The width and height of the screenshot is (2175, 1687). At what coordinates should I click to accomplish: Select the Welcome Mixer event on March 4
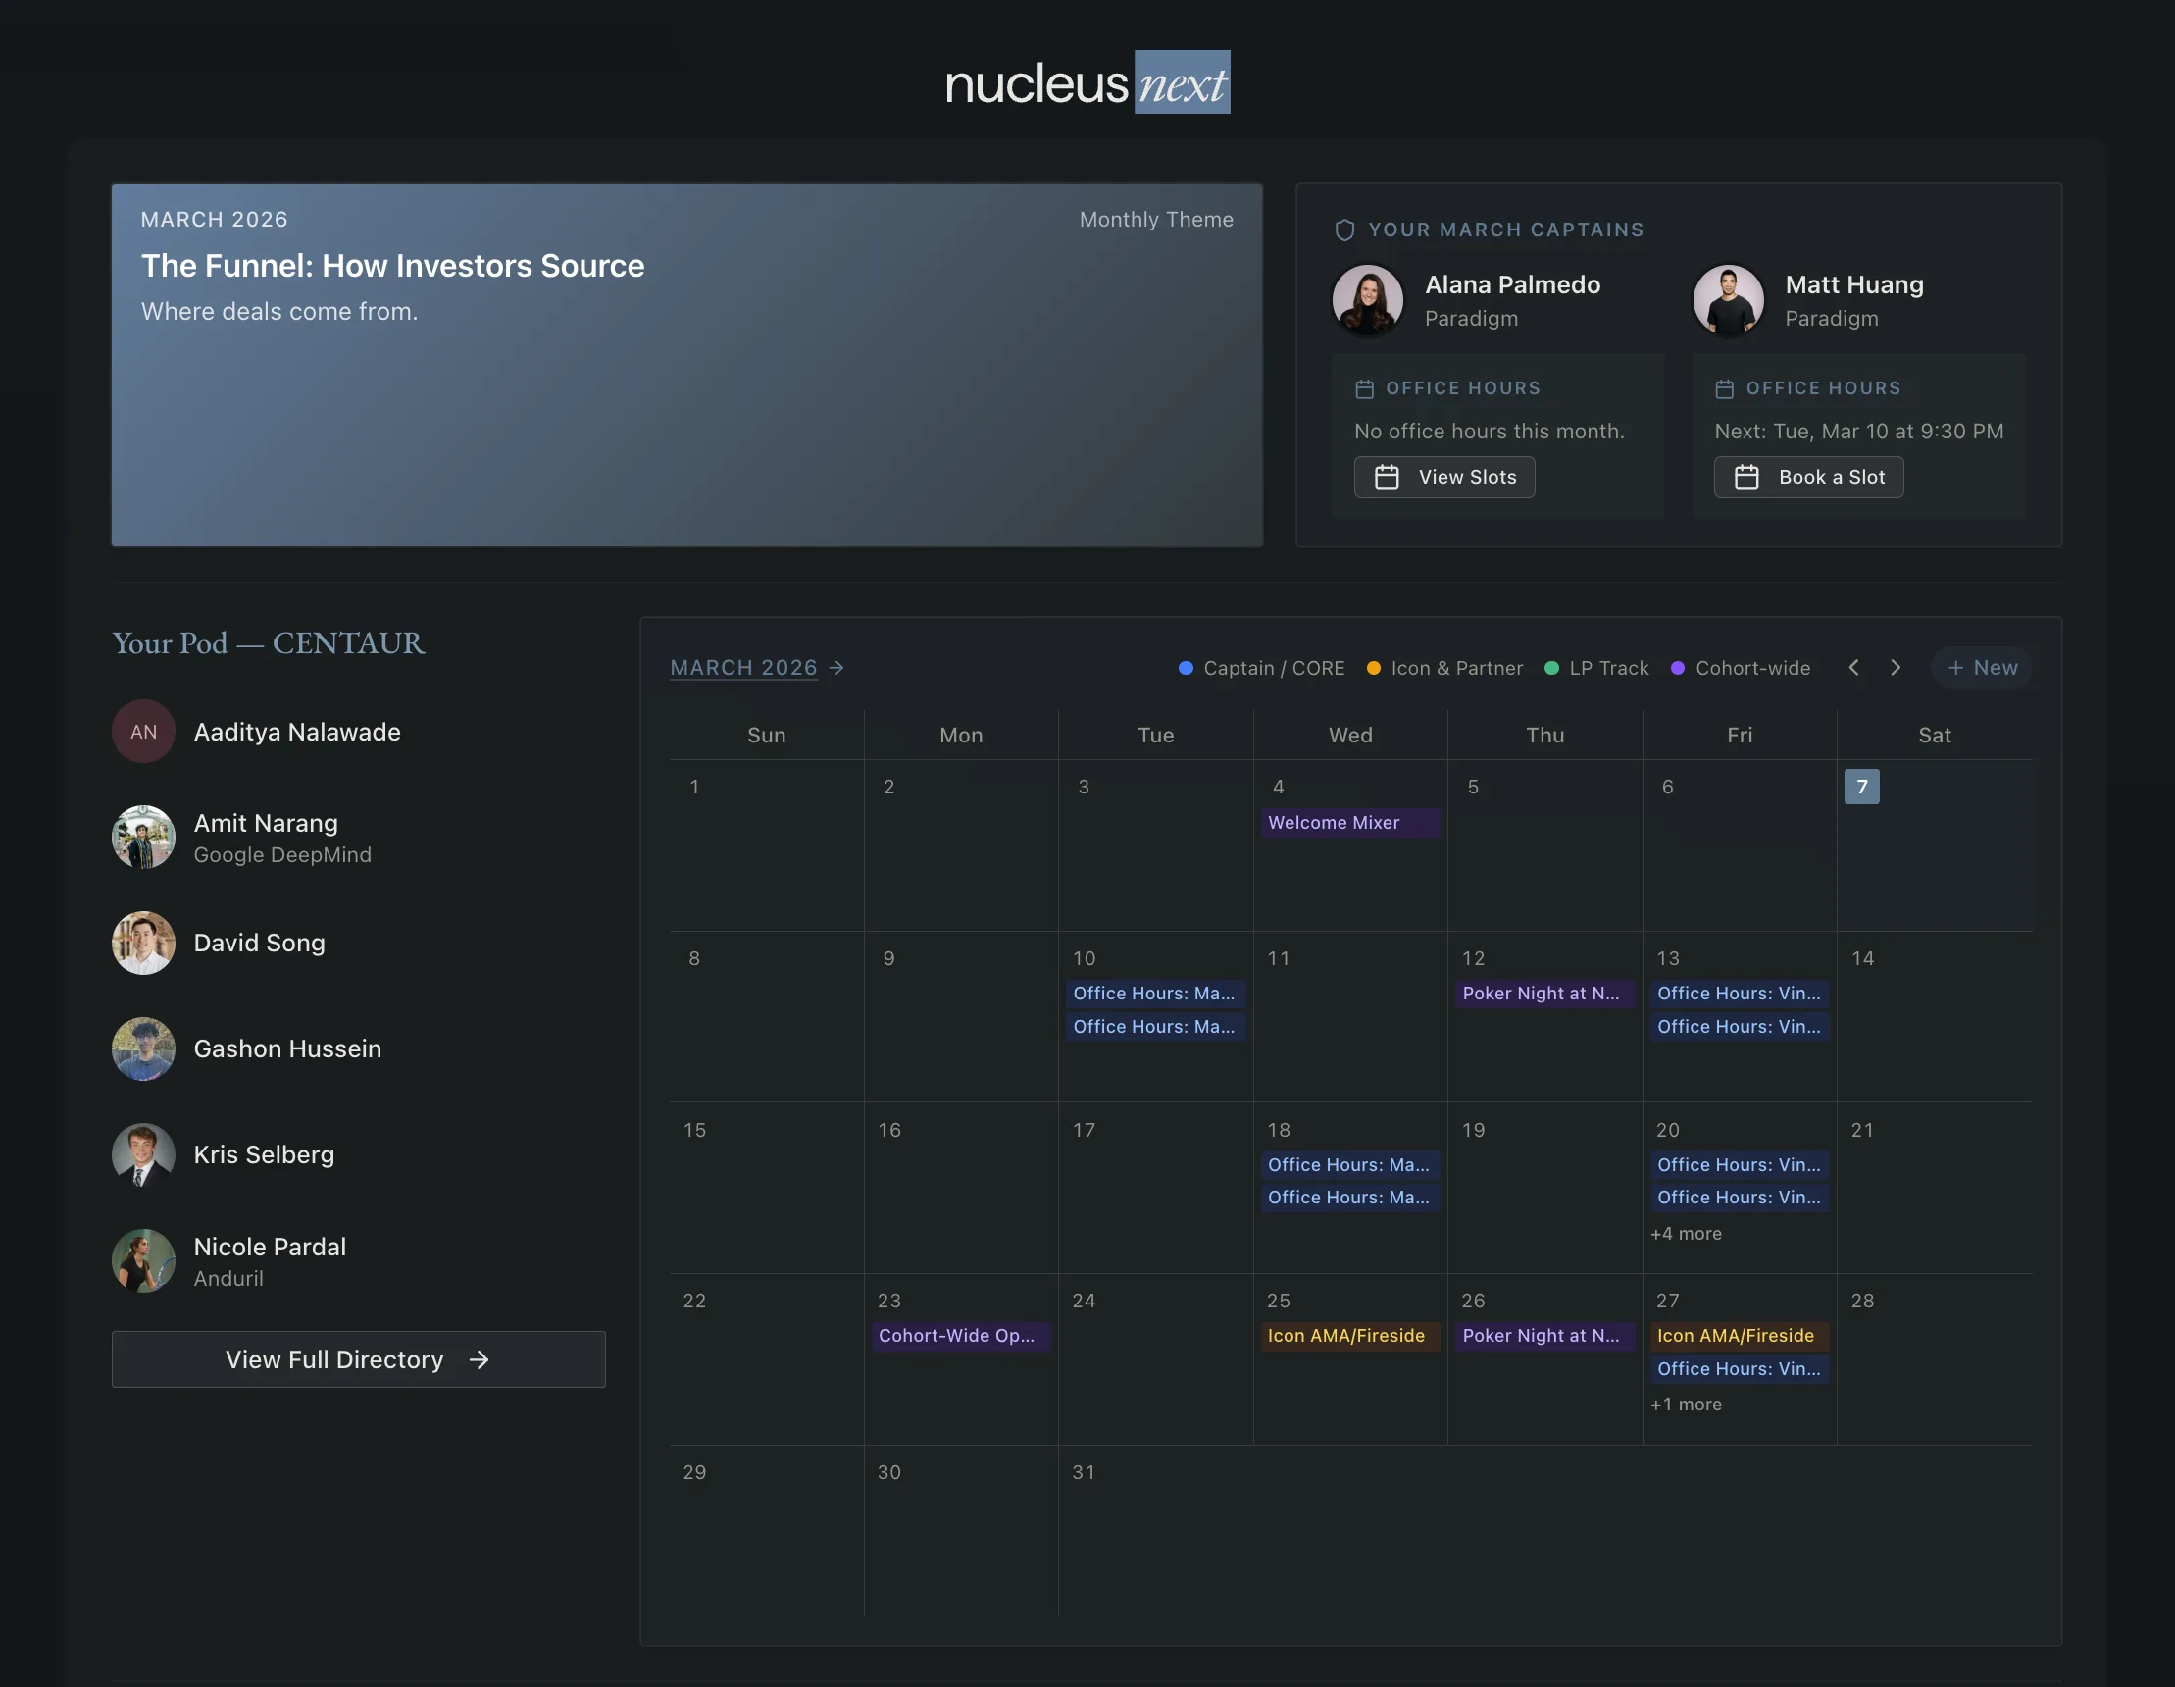coord(1350,823)
